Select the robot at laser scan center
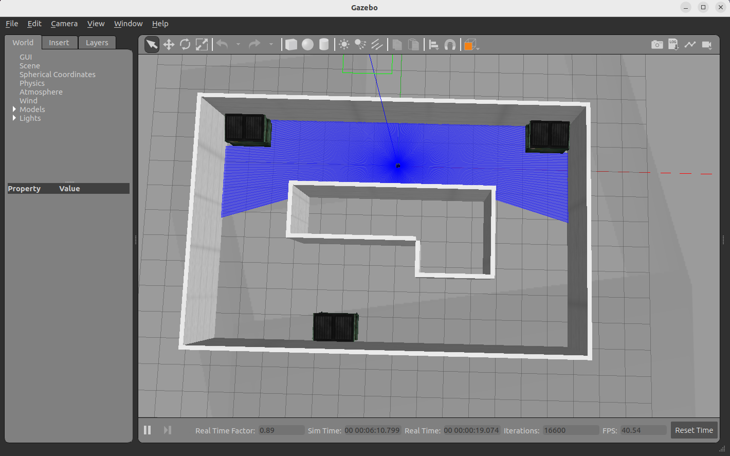Image resolution: width=730 pixels, height=456 pixels. click(398, 165)
